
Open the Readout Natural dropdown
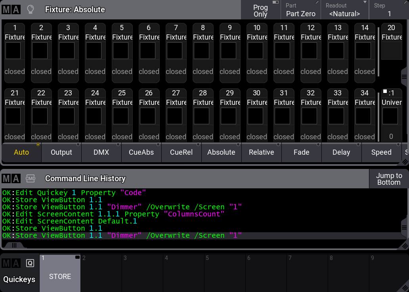[344, 10]
